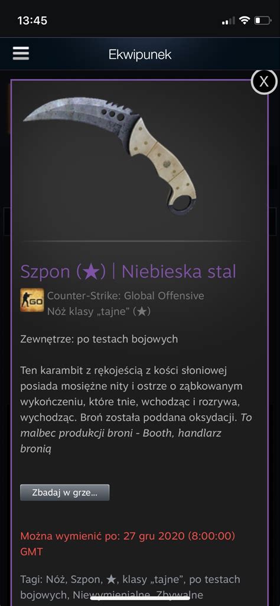This screenshot has height=606, width=280.
Task: Tap the red trade restriction date text
Action: [128, 544]
